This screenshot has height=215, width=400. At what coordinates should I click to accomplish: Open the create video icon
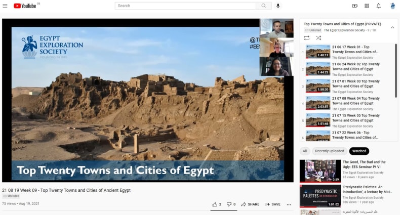[355, 6]
